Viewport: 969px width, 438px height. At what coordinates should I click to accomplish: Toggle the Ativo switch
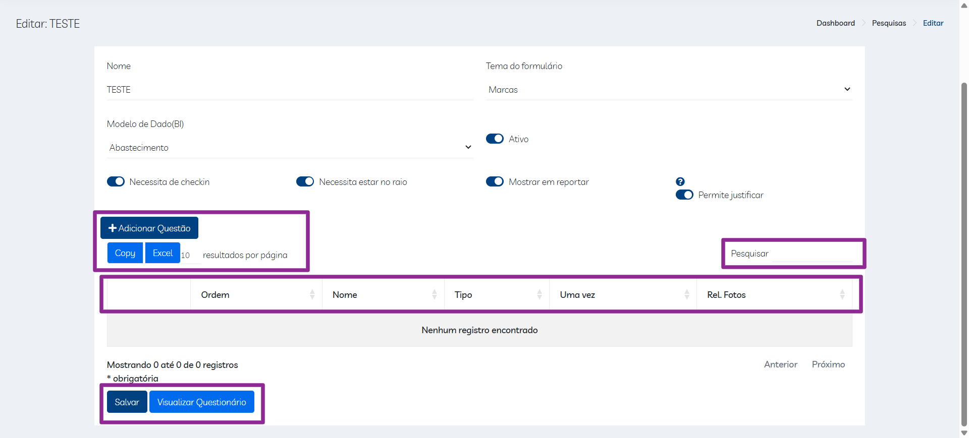point(495,139)
